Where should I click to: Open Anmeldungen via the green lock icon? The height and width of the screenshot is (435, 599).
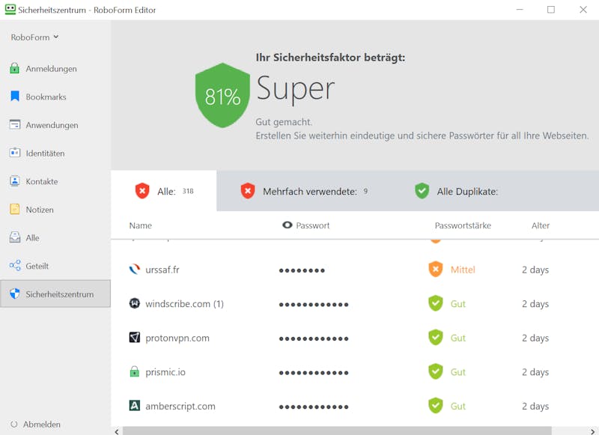14,68
